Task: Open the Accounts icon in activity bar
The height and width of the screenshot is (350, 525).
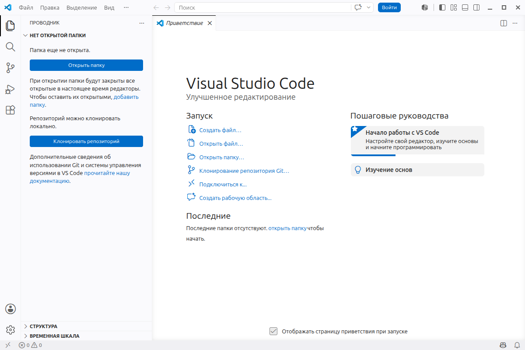Action: 10,309
